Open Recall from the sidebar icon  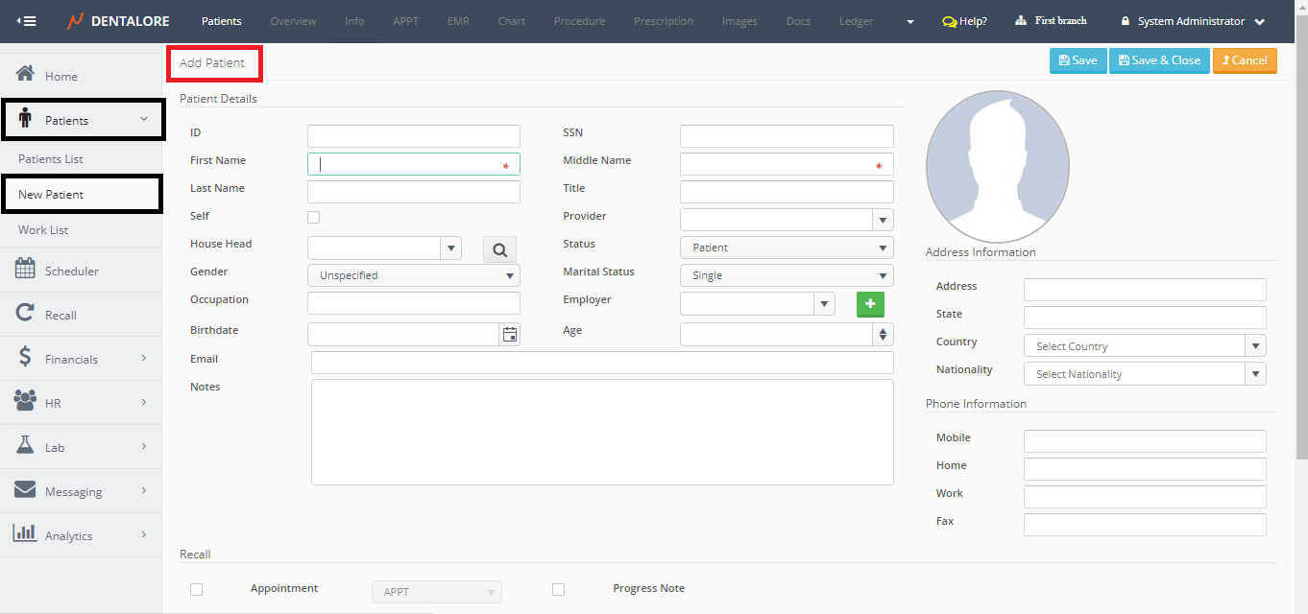(26, 314)
